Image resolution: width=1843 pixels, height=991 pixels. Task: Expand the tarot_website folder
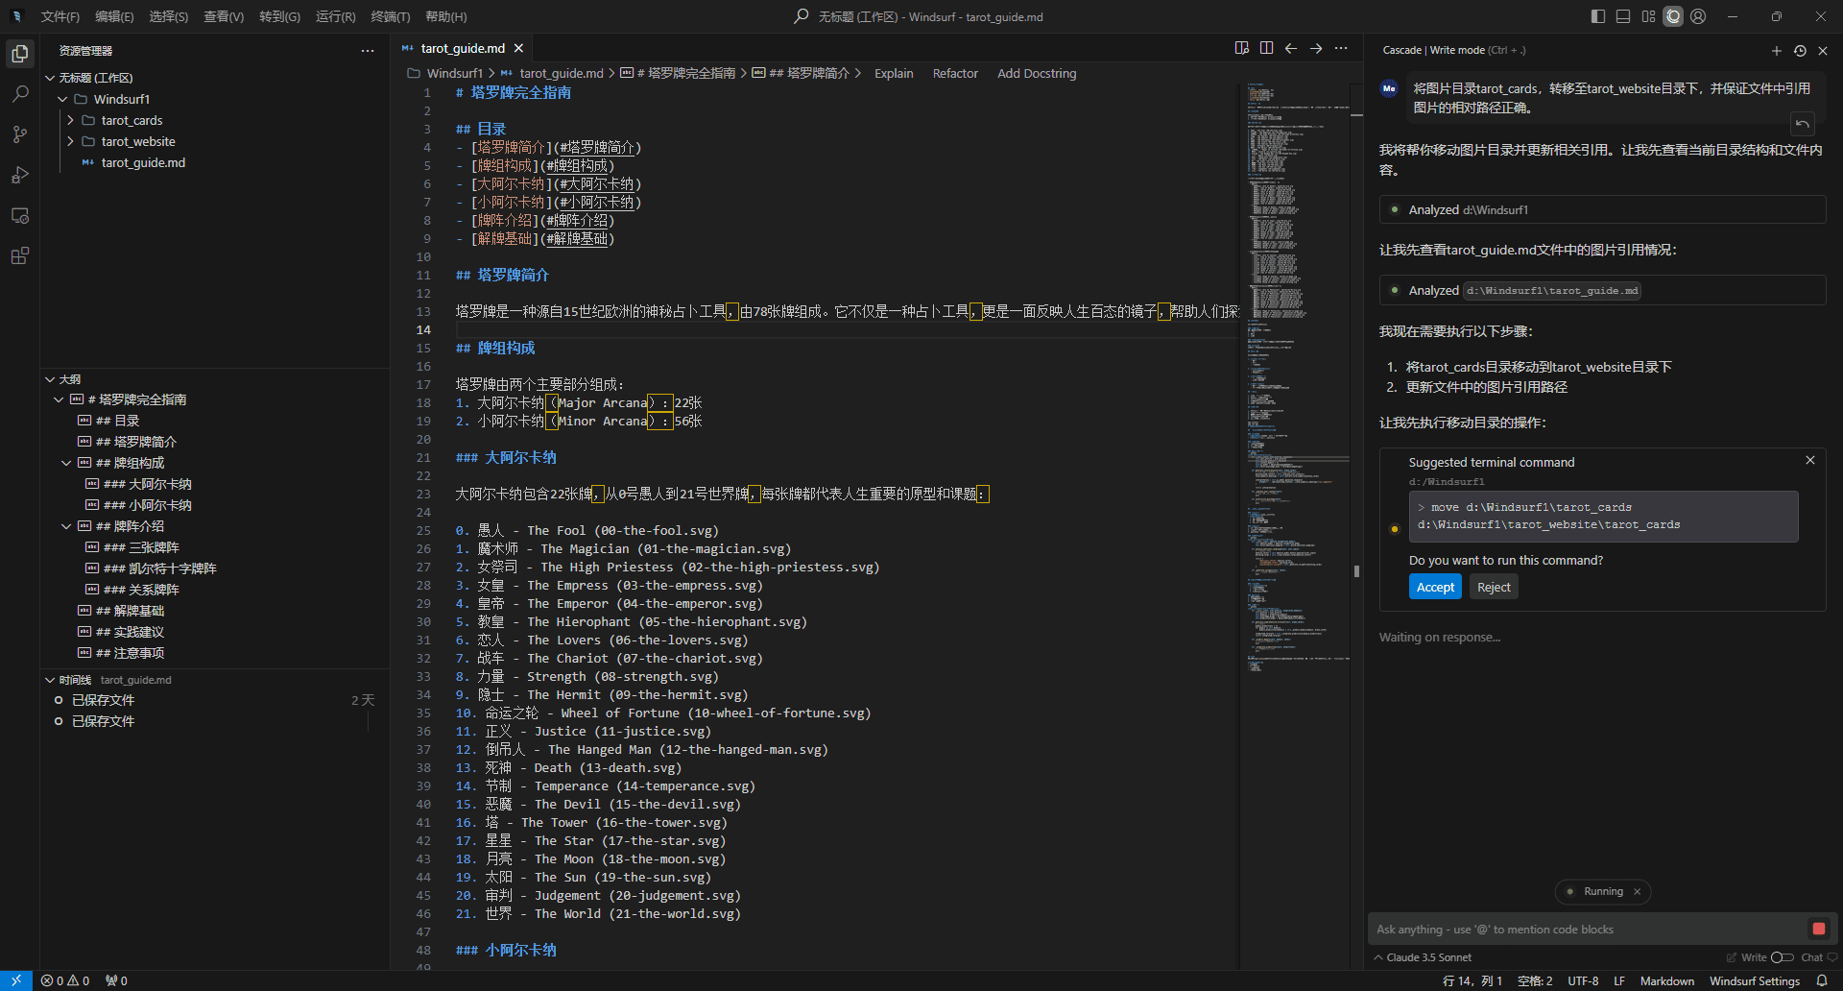(138, 141)
